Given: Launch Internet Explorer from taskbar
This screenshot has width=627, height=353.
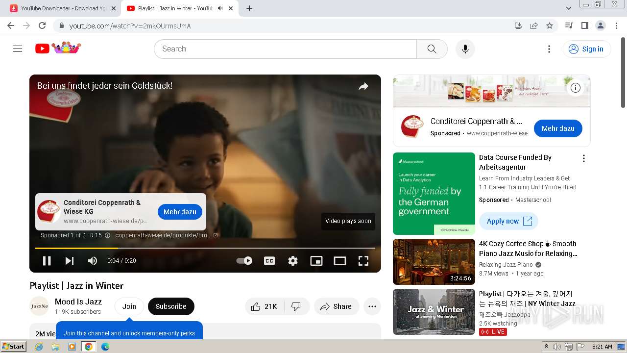Looking at the screenshot, I should point(39,347).
